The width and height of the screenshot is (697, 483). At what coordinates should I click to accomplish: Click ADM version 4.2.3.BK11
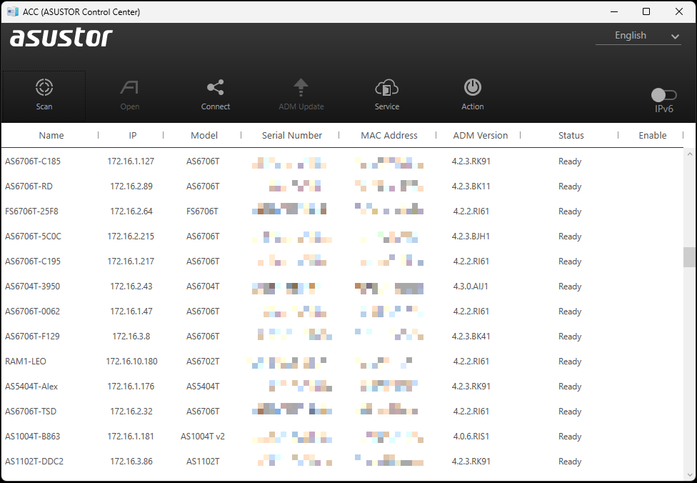point(471,186)
